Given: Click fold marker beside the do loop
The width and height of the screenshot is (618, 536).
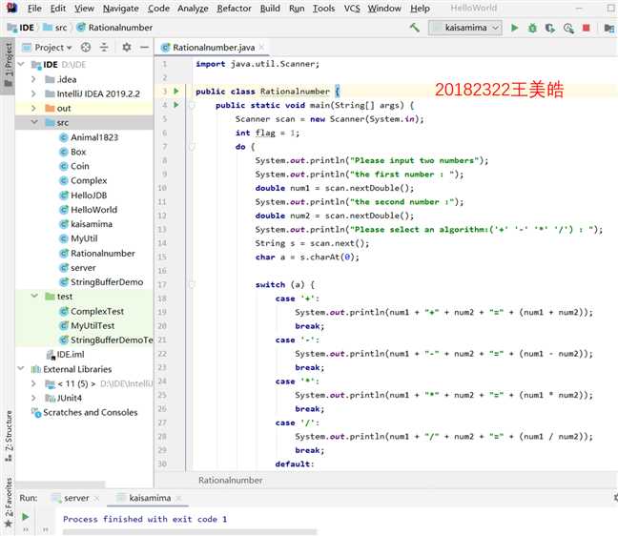Looking at the screenshot, I should coord(192,147).
